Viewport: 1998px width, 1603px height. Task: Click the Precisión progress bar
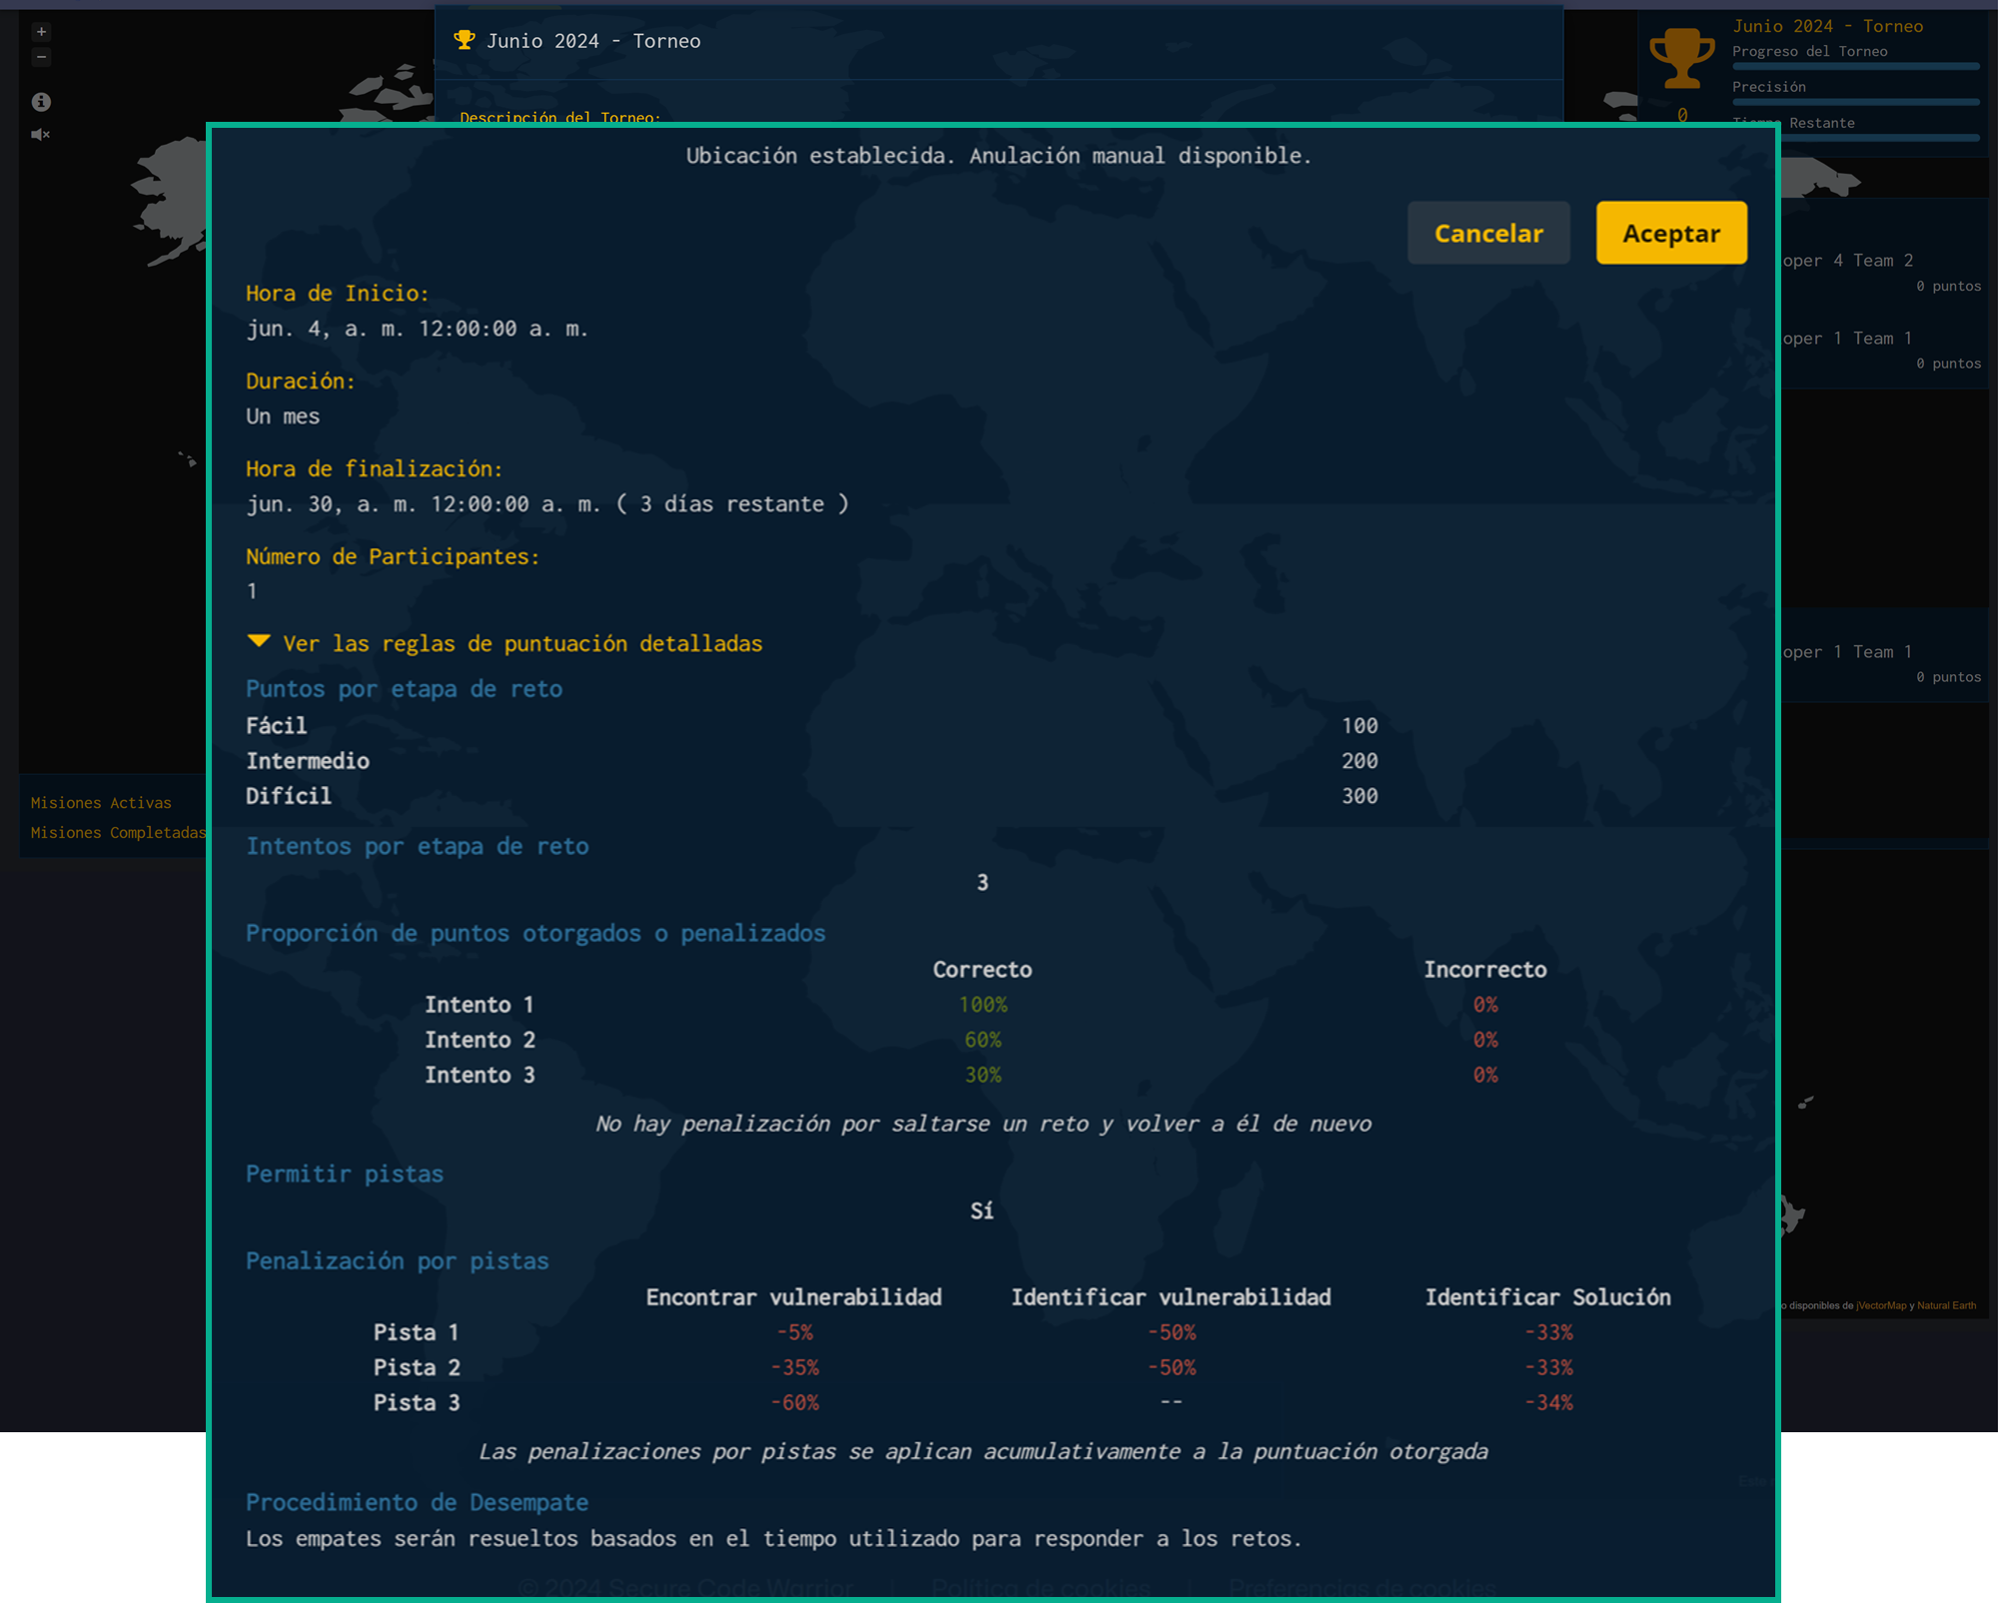point(1855,101)
